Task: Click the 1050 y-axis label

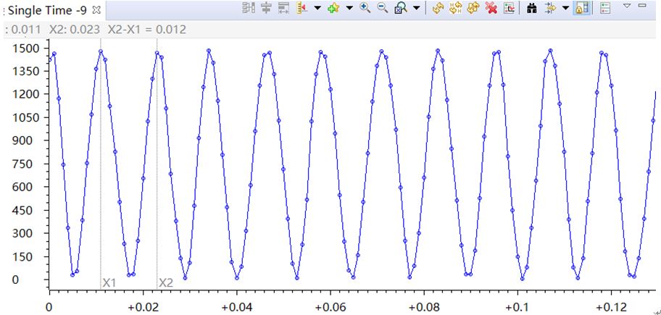Action: pyautogui.click(x=26, y=118)
